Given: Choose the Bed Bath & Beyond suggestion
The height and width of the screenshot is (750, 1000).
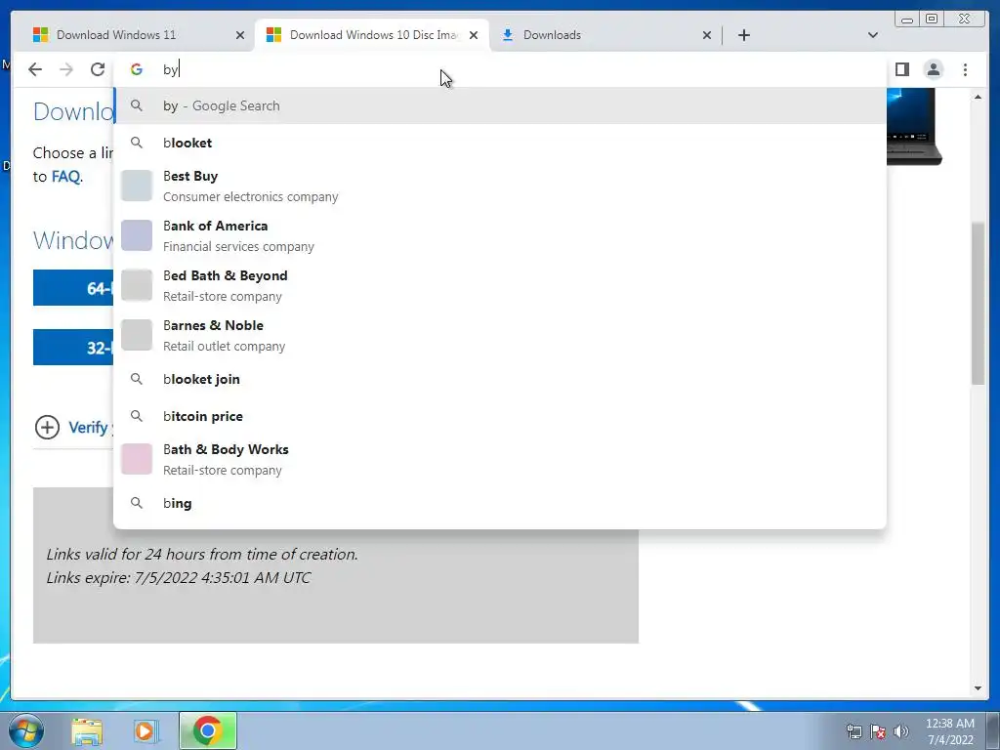Looking at the screenshot, I should (x=500, y=285).
